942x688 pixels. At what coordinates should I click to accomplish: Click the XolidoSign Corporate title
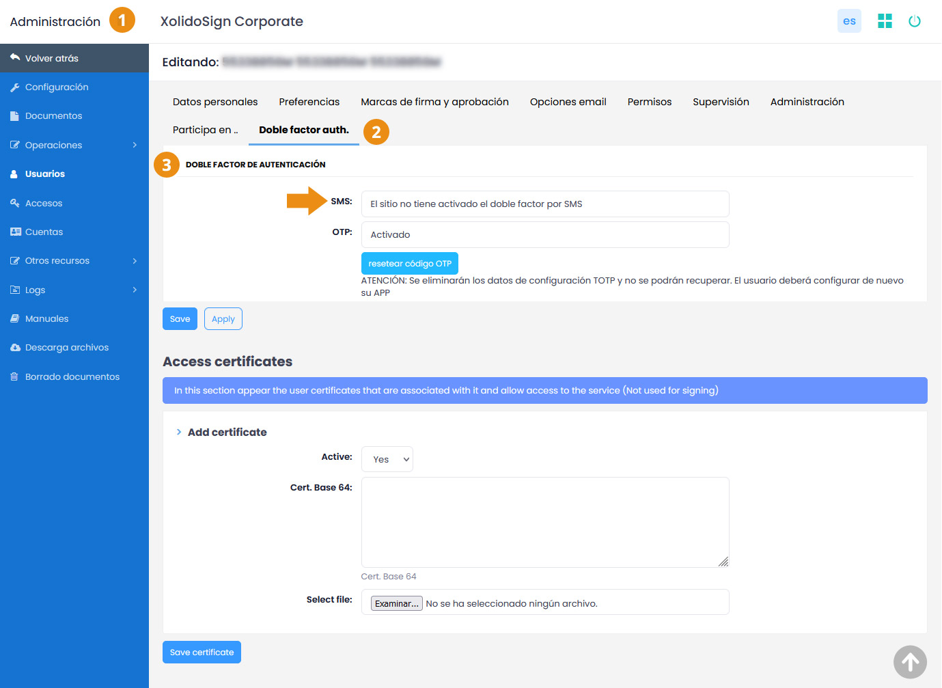232,21
